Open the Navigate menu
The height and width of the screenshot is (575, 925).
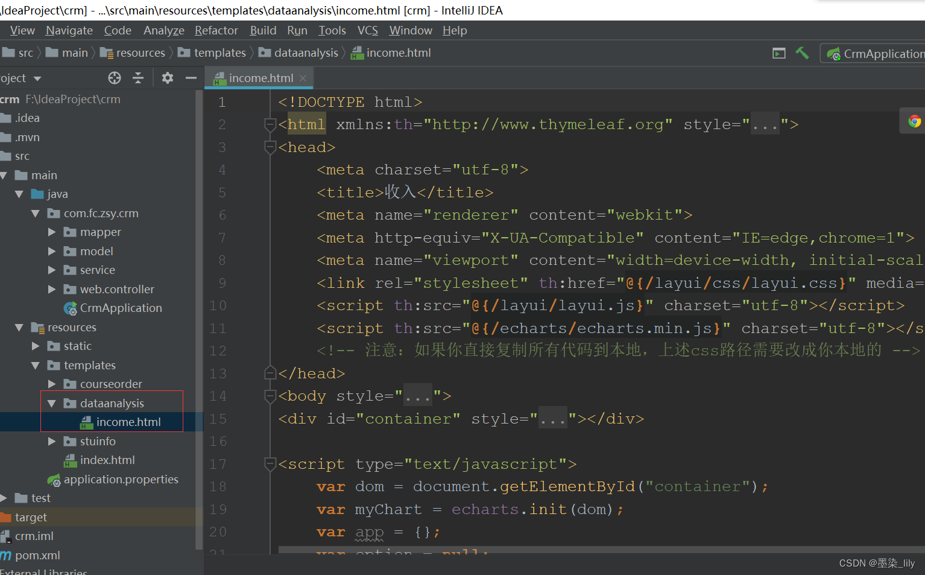pos(69,30)
